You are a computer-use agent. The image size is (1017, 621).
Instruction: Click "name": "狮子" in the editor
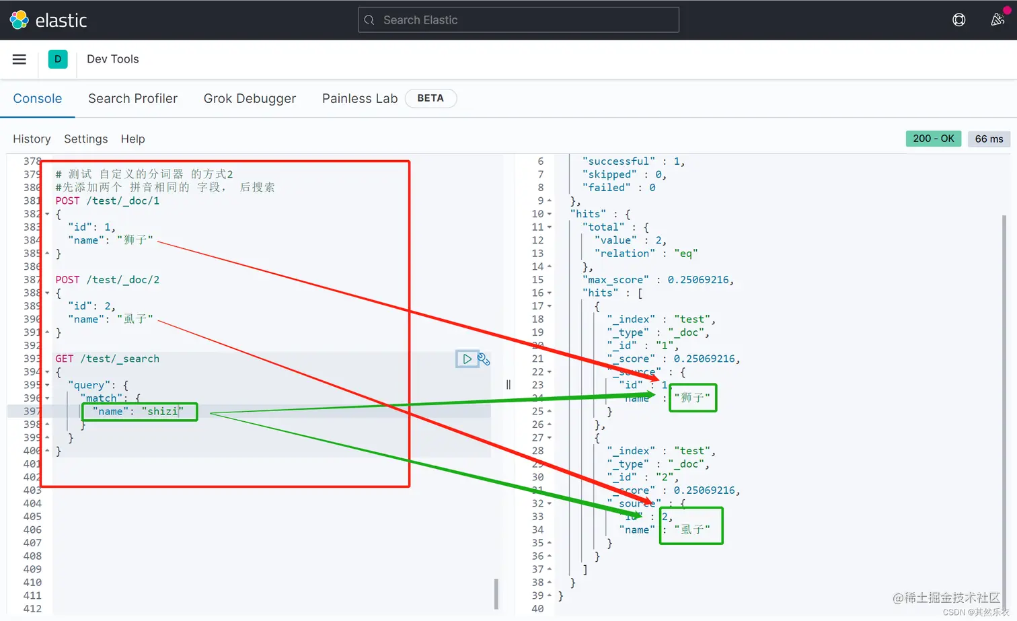click(110, 241)
